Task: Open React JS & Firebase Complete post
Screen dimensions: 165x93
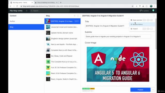Action: click(62, 73)
